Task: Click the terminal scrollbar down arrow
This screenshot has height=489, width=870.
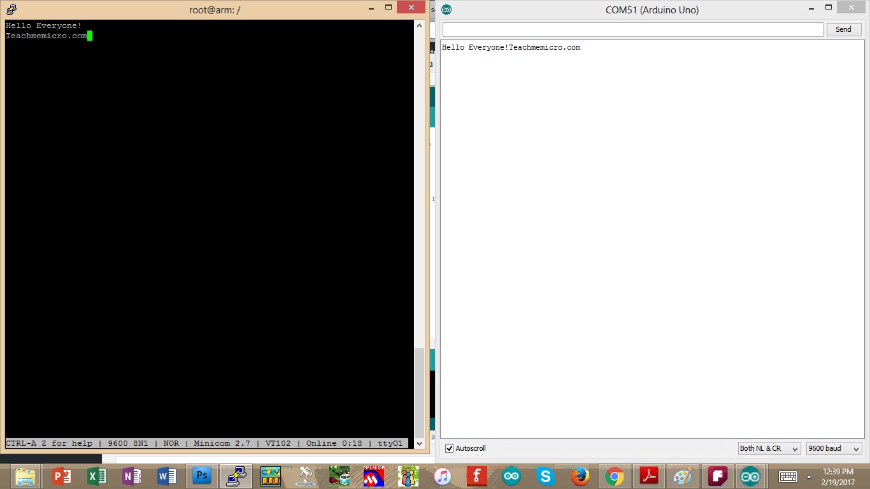Action: [419, 443]
